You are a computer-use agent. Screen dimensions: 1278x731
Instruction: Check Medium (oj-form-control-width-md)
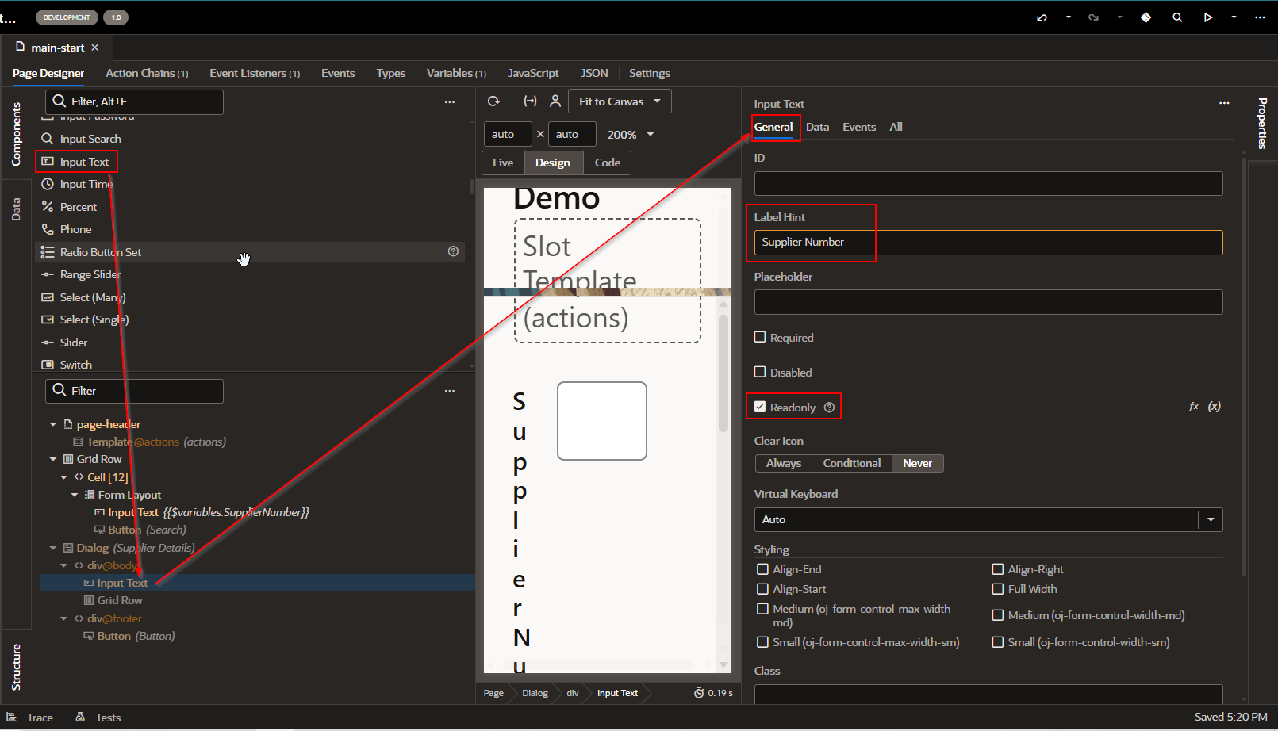tap(998, 615)
